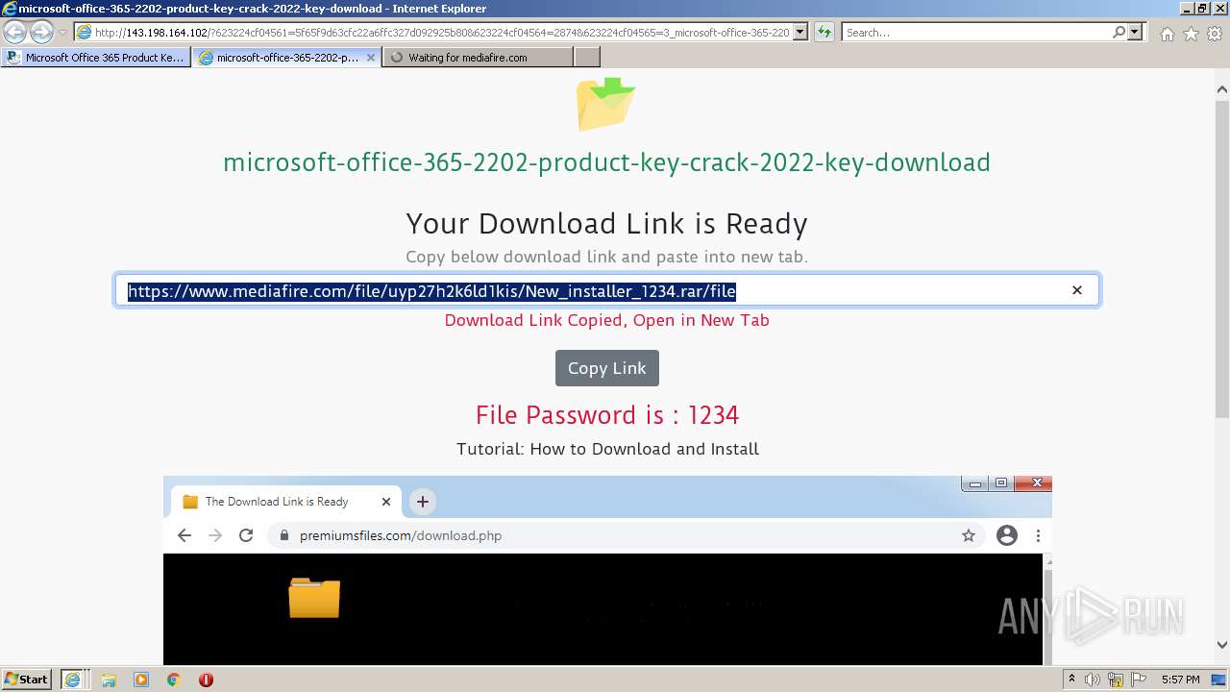1230x692 pixels.
Task: Click the tutorial image back arrow
Action: click(x=184, y=535)
